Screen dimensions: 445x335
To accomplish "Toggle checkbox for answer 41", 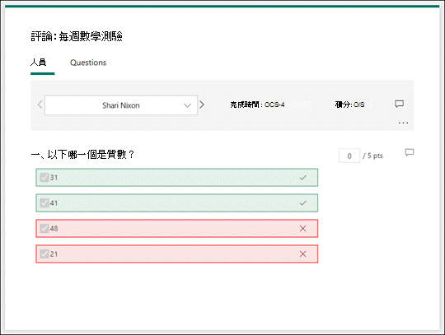I will [44, 203].
